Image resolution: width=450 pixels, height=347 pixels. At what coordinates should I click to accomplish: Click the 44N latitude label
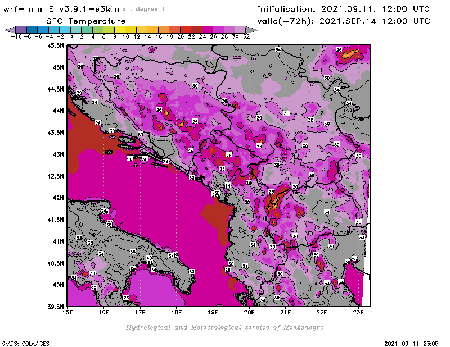click(58, 111)
